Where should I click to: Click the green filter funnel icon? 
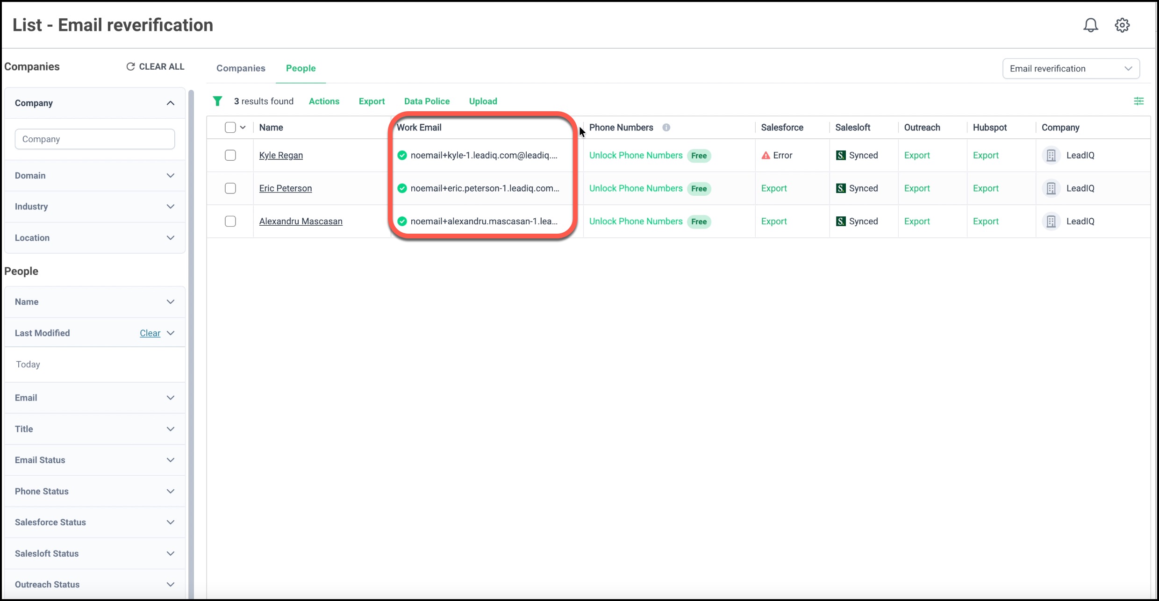[217, 101]
